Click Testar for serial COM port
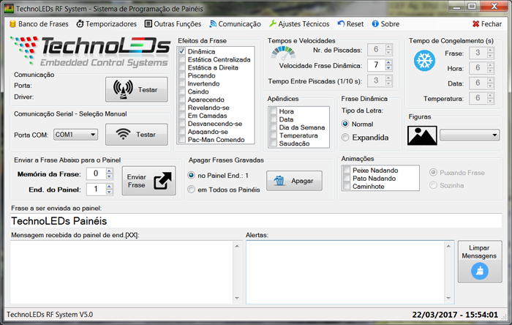Viewport: 512px width, 325px height. tap(137, 134)
